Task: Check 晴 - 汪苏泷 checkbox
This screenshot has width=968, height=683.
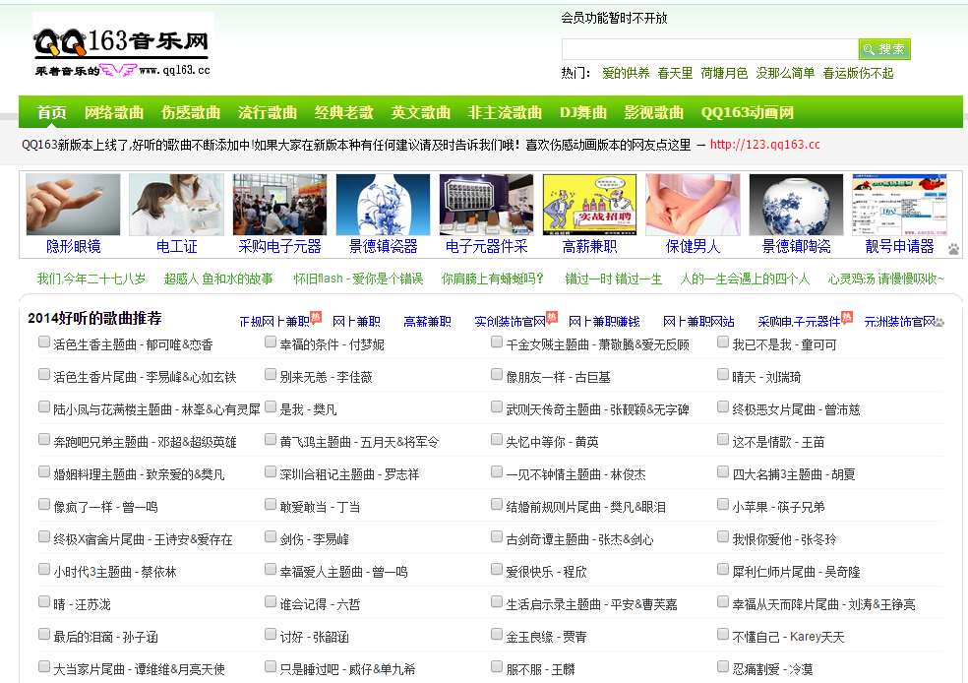Action: (x=44, y=601)
